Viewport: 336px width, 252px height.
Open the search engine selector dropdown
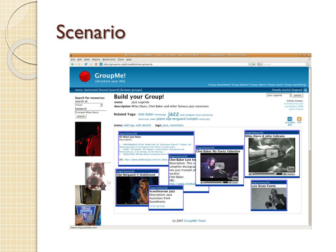(260, 64)
